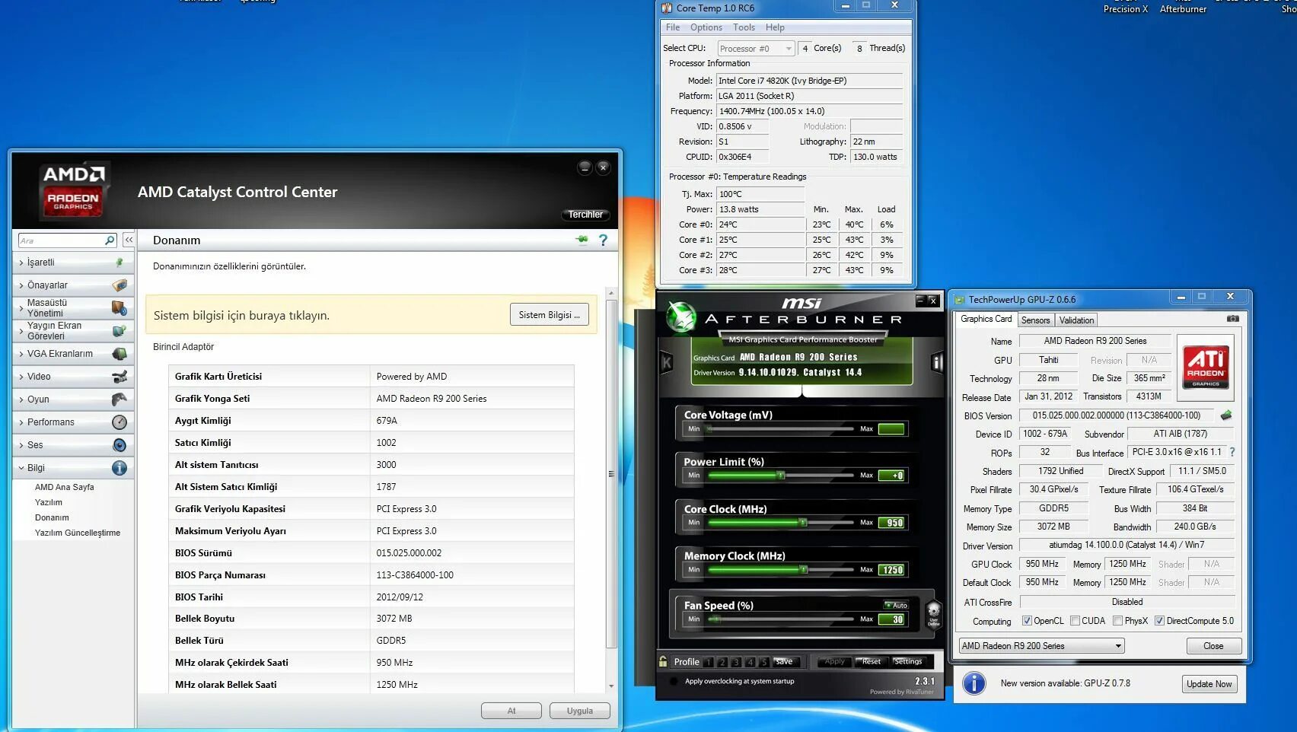Switch to Validation tab in GPU-Z
This screenshot has width=1297, height=732.
(1076, 320)
